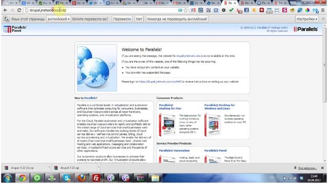Switch to the Twitter browser tab
Screen dimensions: 328x184
(95, 3)
